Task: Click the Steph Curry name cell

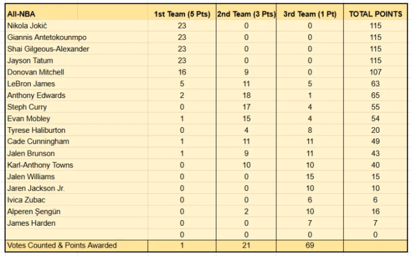Action: [x=76, y=107]
